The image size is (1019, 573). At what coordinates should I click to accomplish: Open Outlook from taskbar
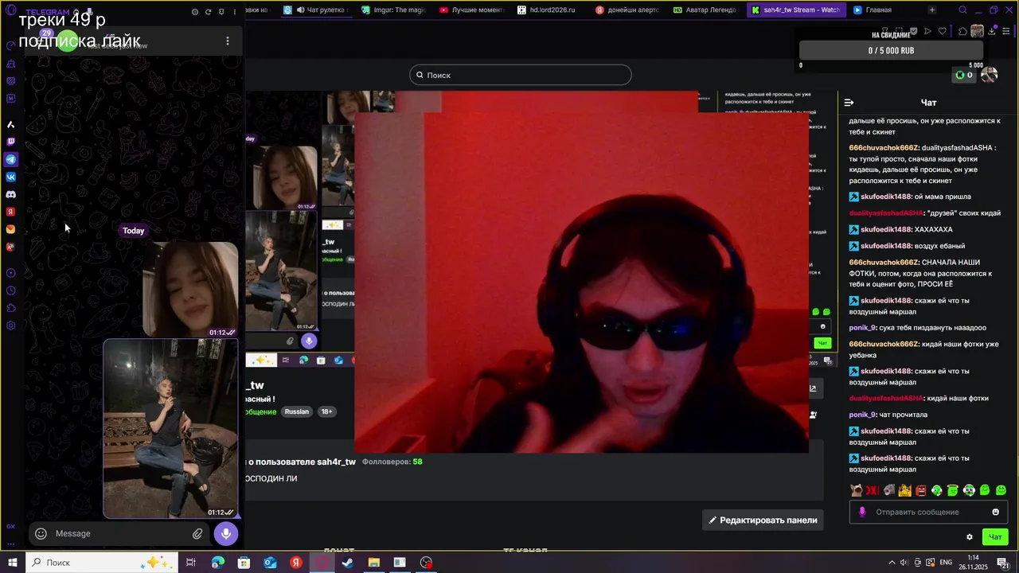click(x=270, y=563)
